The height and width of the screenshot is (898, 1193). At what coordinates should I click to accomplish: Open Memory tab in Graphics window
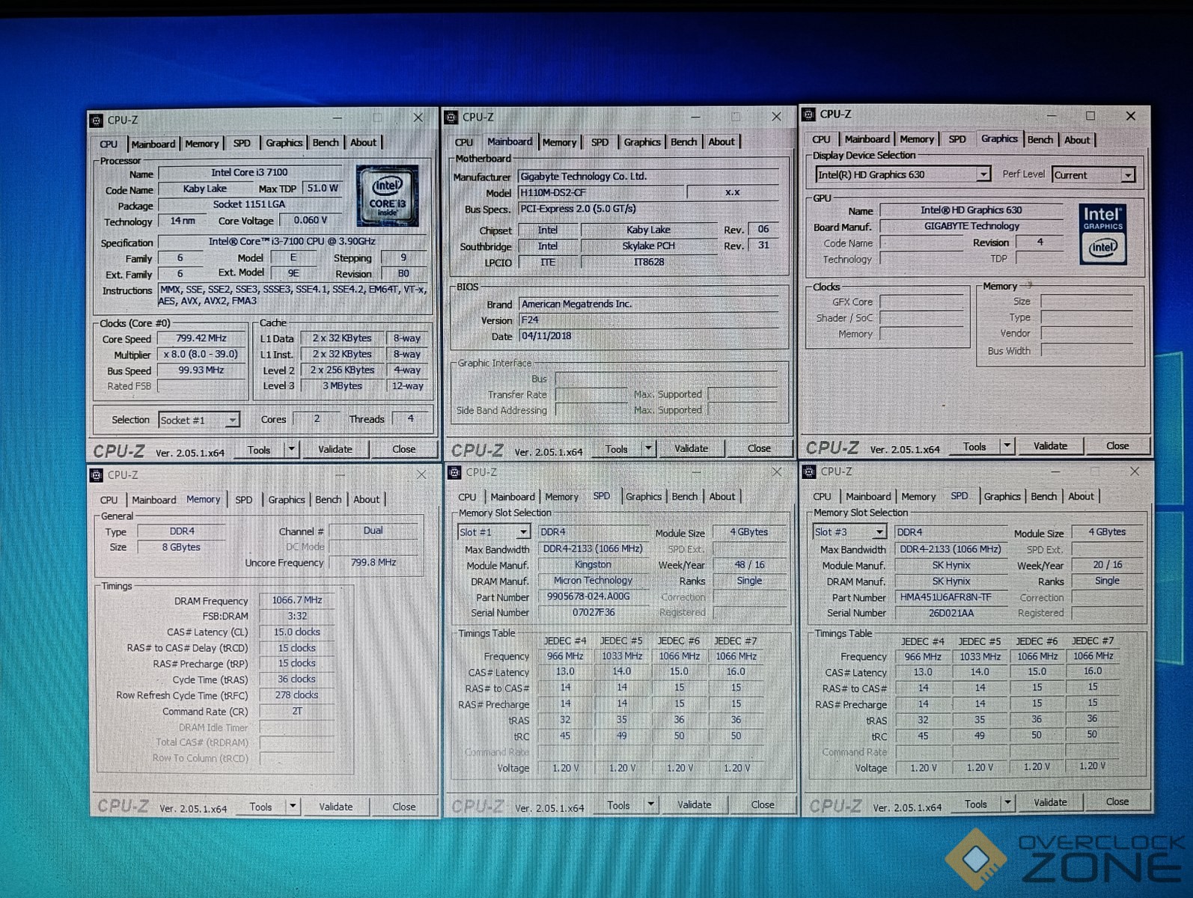point(917,140)
